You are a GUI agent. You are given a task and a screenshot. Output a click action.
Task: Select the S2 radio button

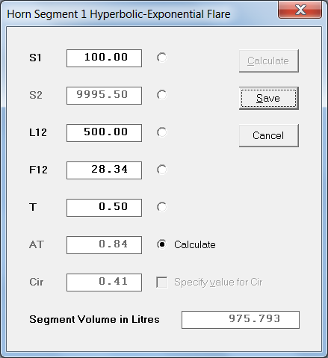pos(161,95)
